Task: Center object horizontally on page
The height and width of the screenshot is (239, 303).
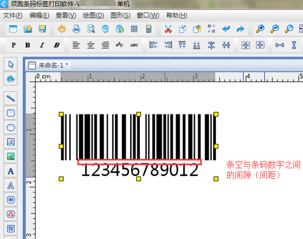Action: [x=245, y=45]
